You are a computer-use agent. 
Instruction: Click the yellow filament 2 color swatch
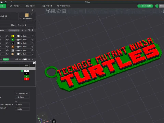(13, 36)
